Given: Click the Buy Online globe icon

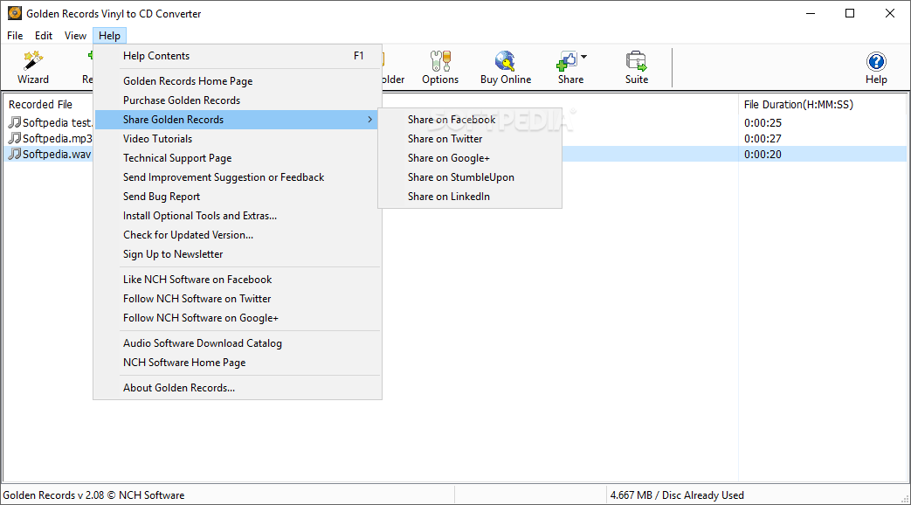Looking at the screenshot, I should click(506, 60).
